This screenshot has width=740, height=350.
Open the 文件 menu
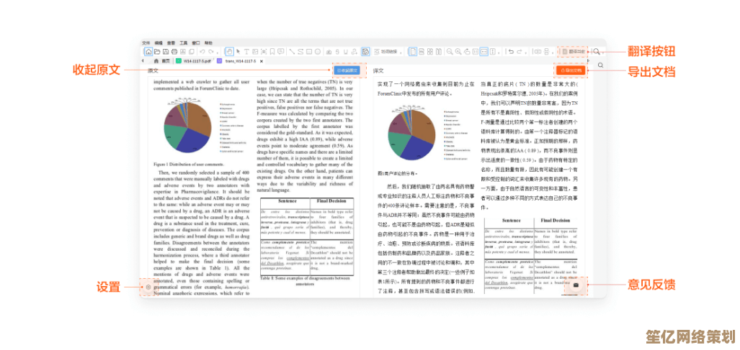(146, 42)
